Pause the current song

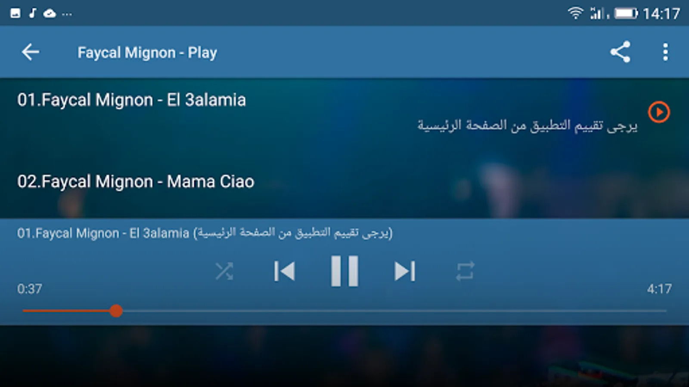(x=344, y=271)
